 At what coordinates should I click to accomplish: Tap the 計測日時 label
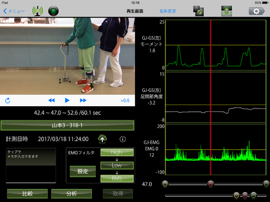17,139
